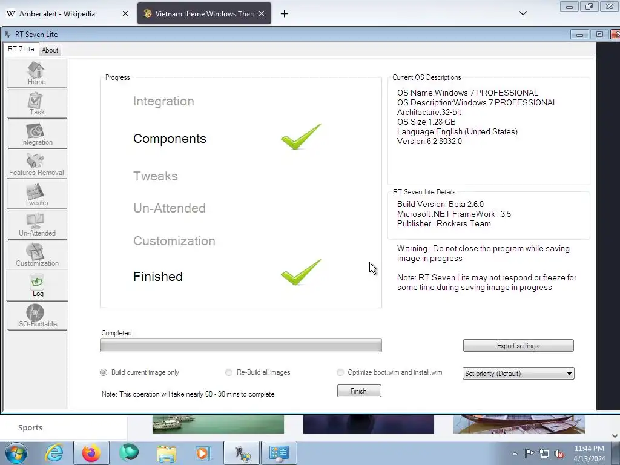Click the Integration step text in Progress
This screenshot has height=465, width=620.
(163, 101)
